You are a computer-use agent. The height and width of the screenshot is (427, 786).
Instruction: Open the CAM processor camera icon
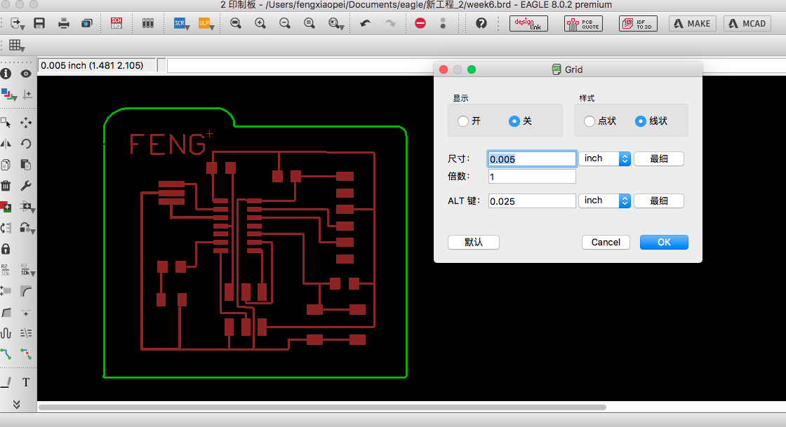(87, 23)
